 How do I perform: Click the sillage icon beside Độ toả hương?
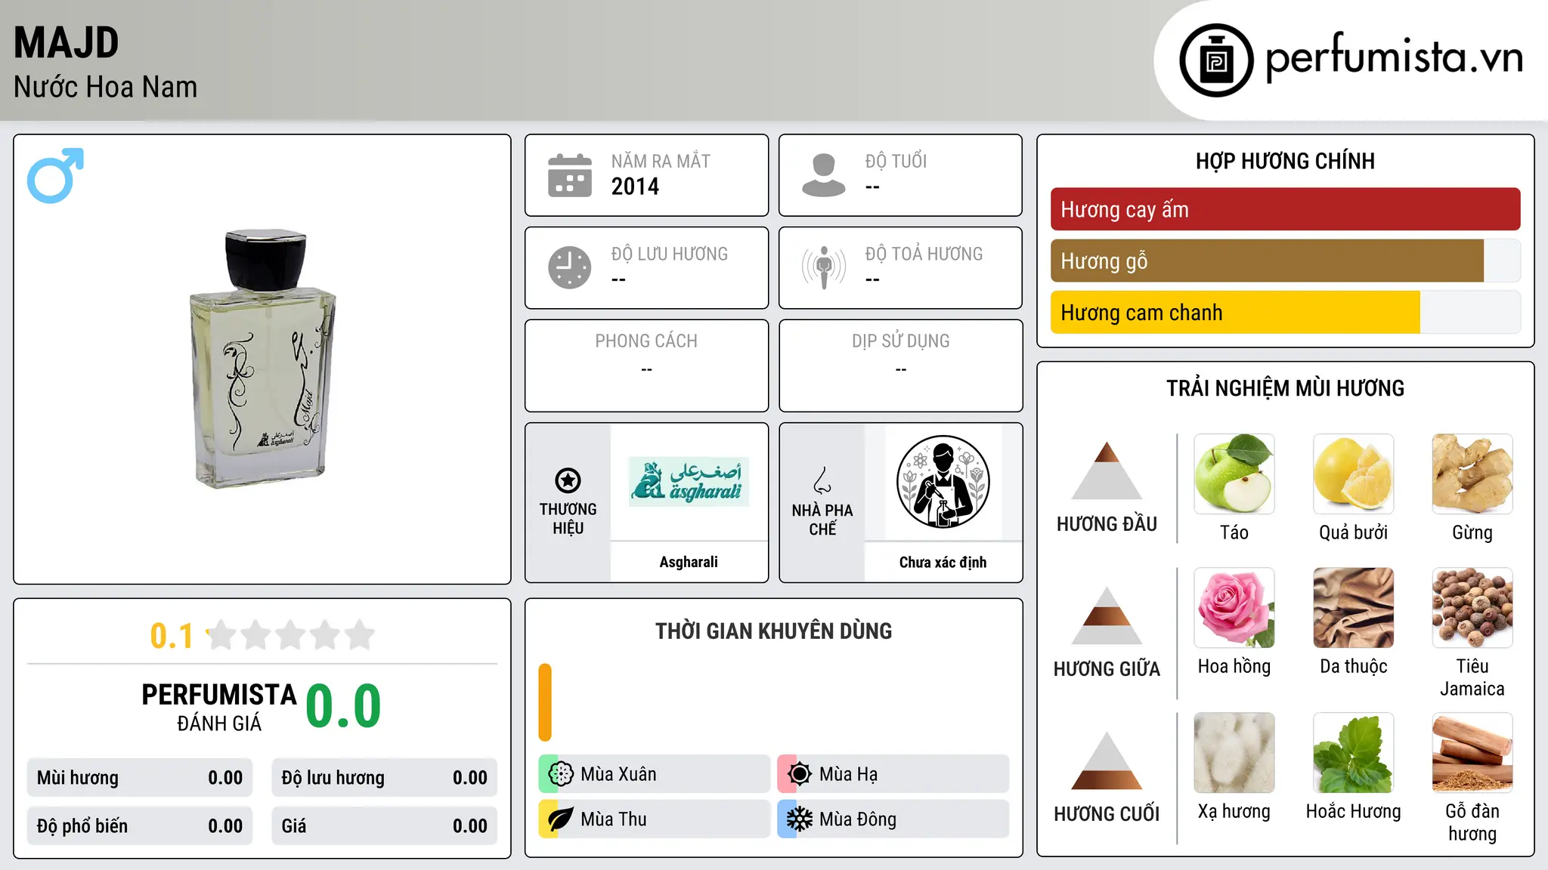pyautogui.click(x=824, y=267)
